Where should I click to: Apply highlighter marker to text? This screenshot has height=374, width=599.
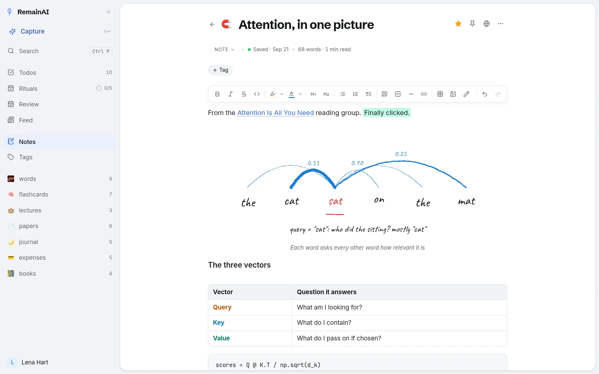coord(273,94)
